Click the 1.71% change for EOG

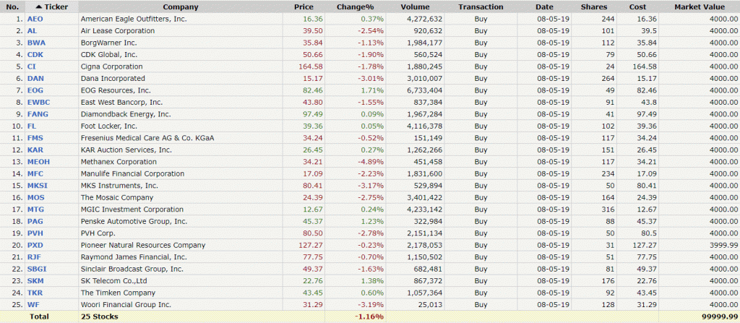click(372, 90)
